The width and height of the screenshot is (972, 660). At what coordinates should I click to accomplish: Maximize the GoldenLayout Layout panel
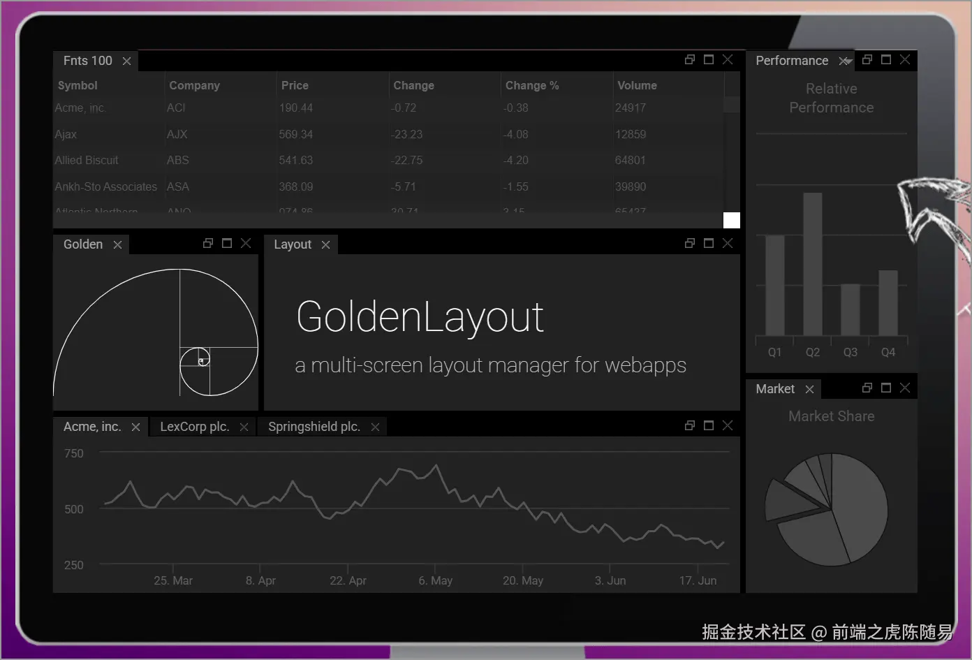point(708,243)
